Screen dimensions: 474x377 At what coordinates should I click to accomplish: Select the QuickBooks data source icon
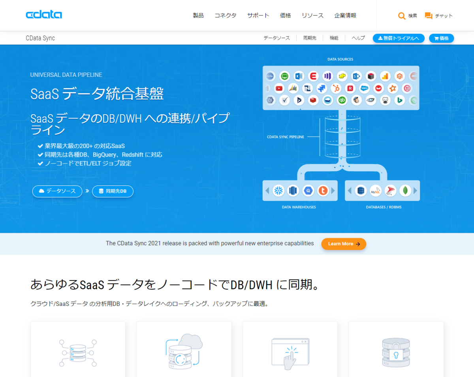pos(342,100)
